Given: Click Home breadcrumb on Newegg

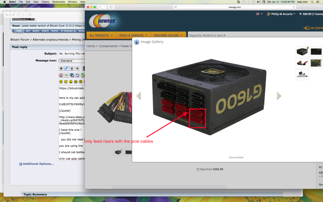Looking at the screenshot, I should 91,46.
